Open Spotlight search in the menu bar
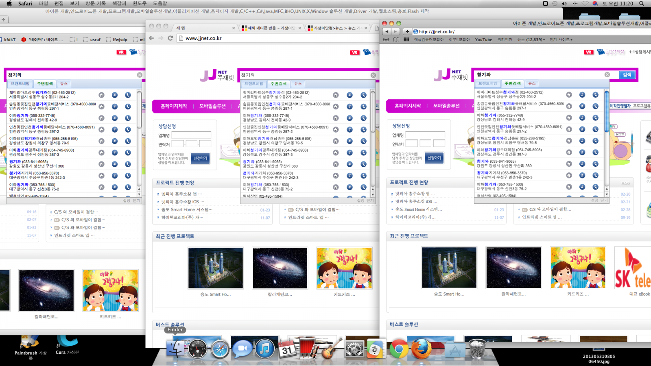The image size is (651, 366). point(642,4)
